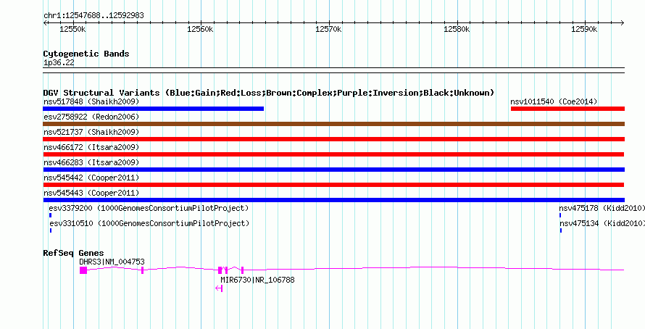Click the small blue esv3310510 variant marker
Screen dimensions: 645x329
(x=51, y=230)
